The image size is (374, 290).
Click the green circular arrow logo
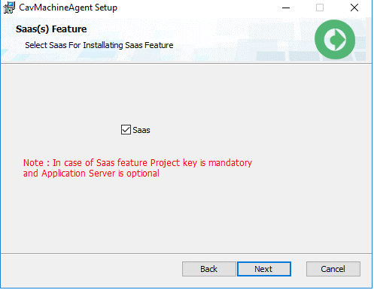tap(335, 40)
